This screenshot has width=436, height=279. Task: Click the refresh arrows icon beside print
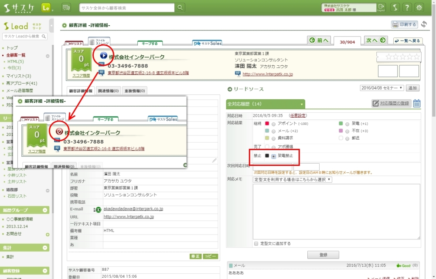pos(424,24)
